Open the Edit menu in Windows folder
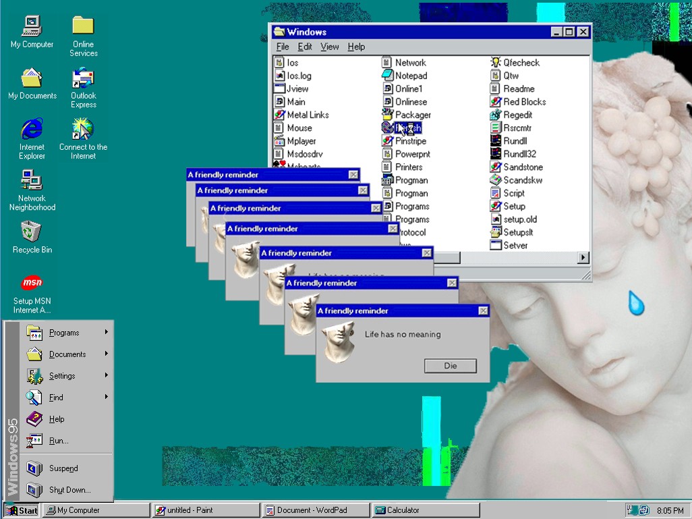 (x=304, y=47)
